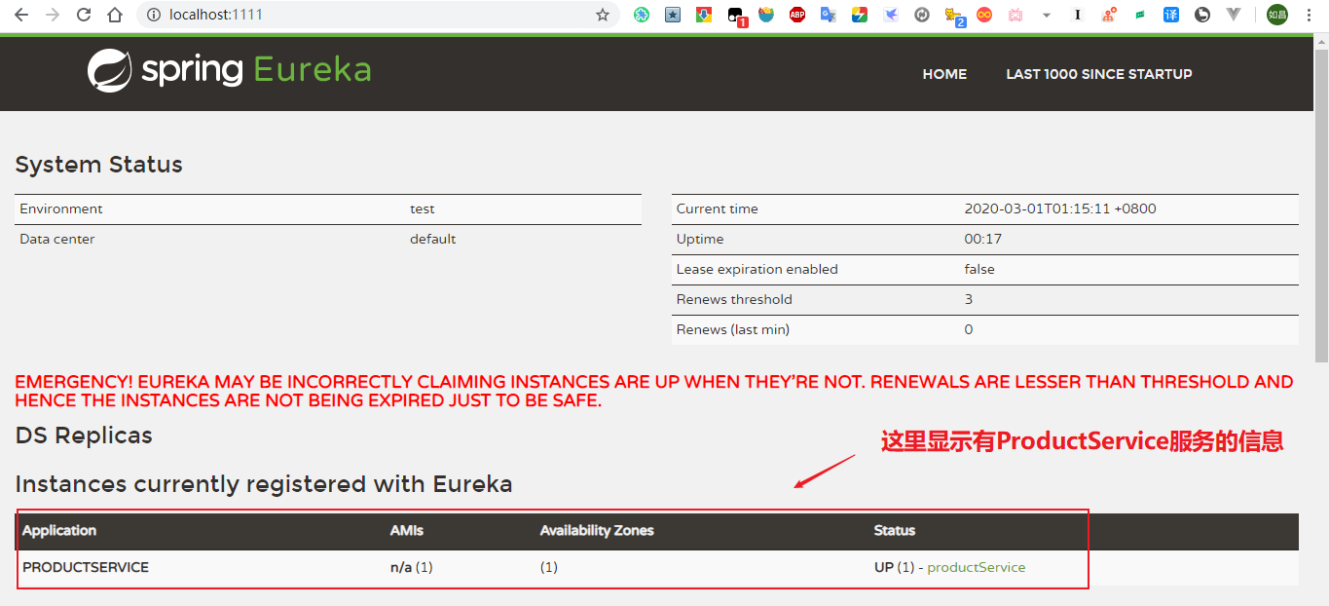The width and height of the screenshot is (1329, 606).
Task: Select the lease expiration value false
Action: 979,269
